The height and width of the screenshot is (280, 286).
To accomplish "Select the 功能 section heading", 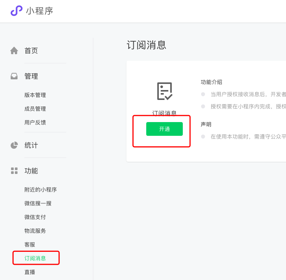I will [x=31, y=171].
